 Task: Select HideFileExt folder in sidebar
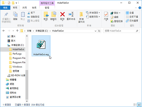[13, 49]
